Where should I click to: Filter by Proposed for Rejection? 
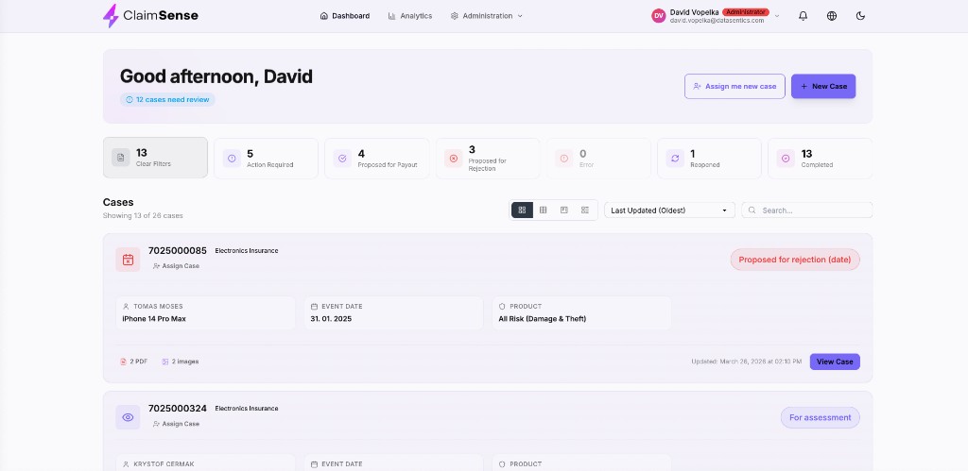(x=488, y=159)
